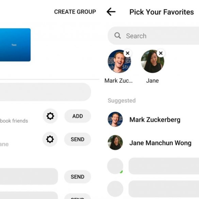199x199 pixels.
Task: Click Mark Zuckerberg's avatar in Suggested list
Action: pyautogui.click(x=115, y=119)
